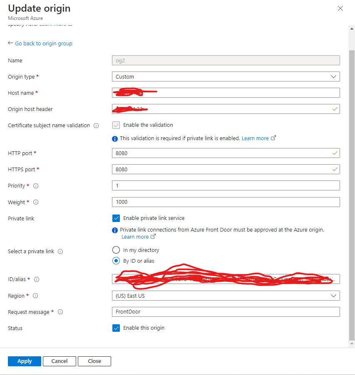Click the info icon next to Certificate subject name validation

click(x=96, y=126)
